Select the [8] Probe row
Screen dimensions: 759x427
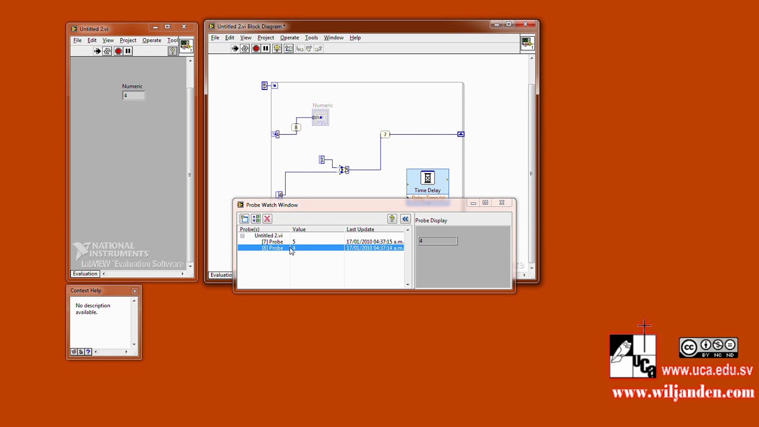(x=321, y=248)
